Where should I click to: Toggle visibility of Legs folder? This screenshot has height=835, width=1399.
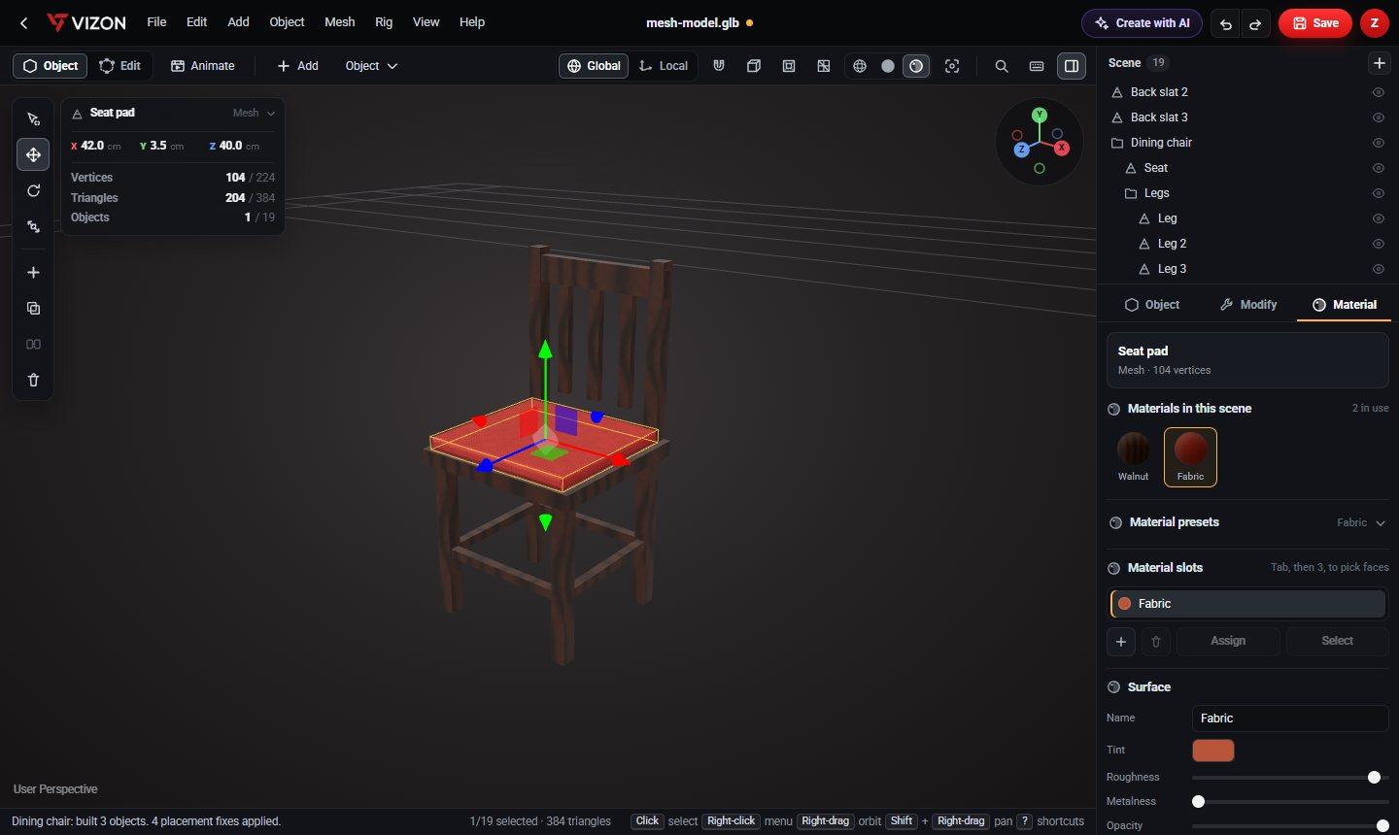[x=1378, y=193]
